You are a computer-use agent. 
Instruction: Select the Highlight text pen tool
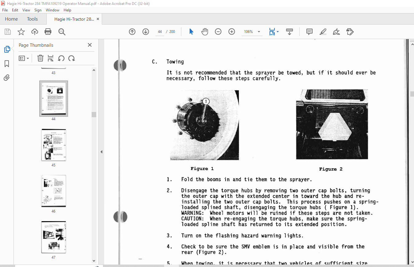point(323,32)
